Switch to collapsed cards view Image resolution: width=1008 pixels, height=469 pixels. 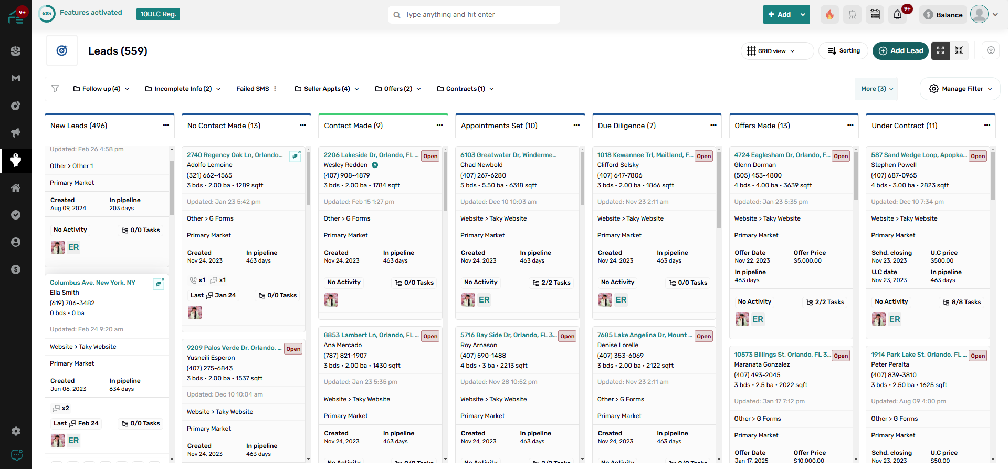[959, 50]
